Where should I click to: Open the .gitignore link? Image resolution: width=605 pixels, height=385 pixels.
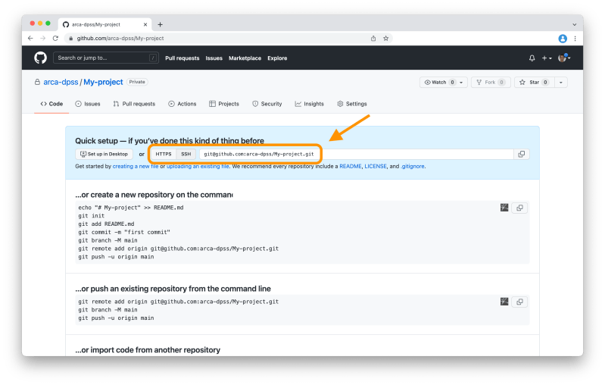tap(413, 167)
